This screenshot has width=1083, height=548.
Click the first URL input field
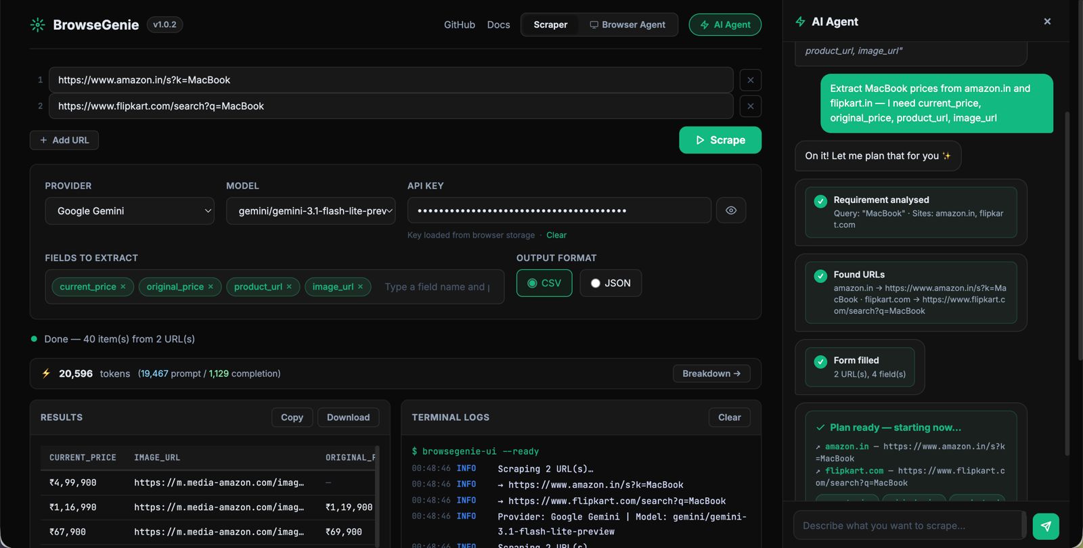tap(391, 80)
